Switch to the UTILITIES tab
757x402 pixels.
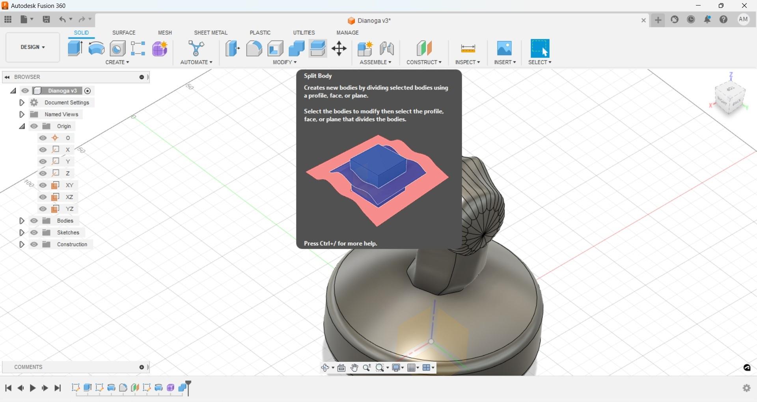click(x=304, y=33)
